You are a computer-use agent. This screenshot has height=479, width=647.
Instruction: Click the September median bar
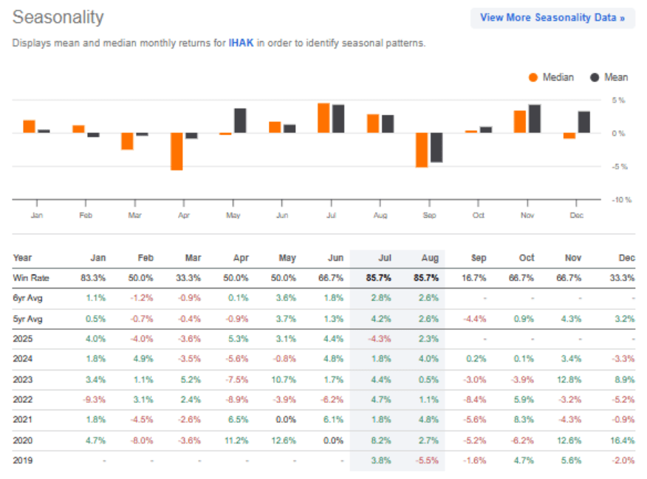[x=422, y=150]
